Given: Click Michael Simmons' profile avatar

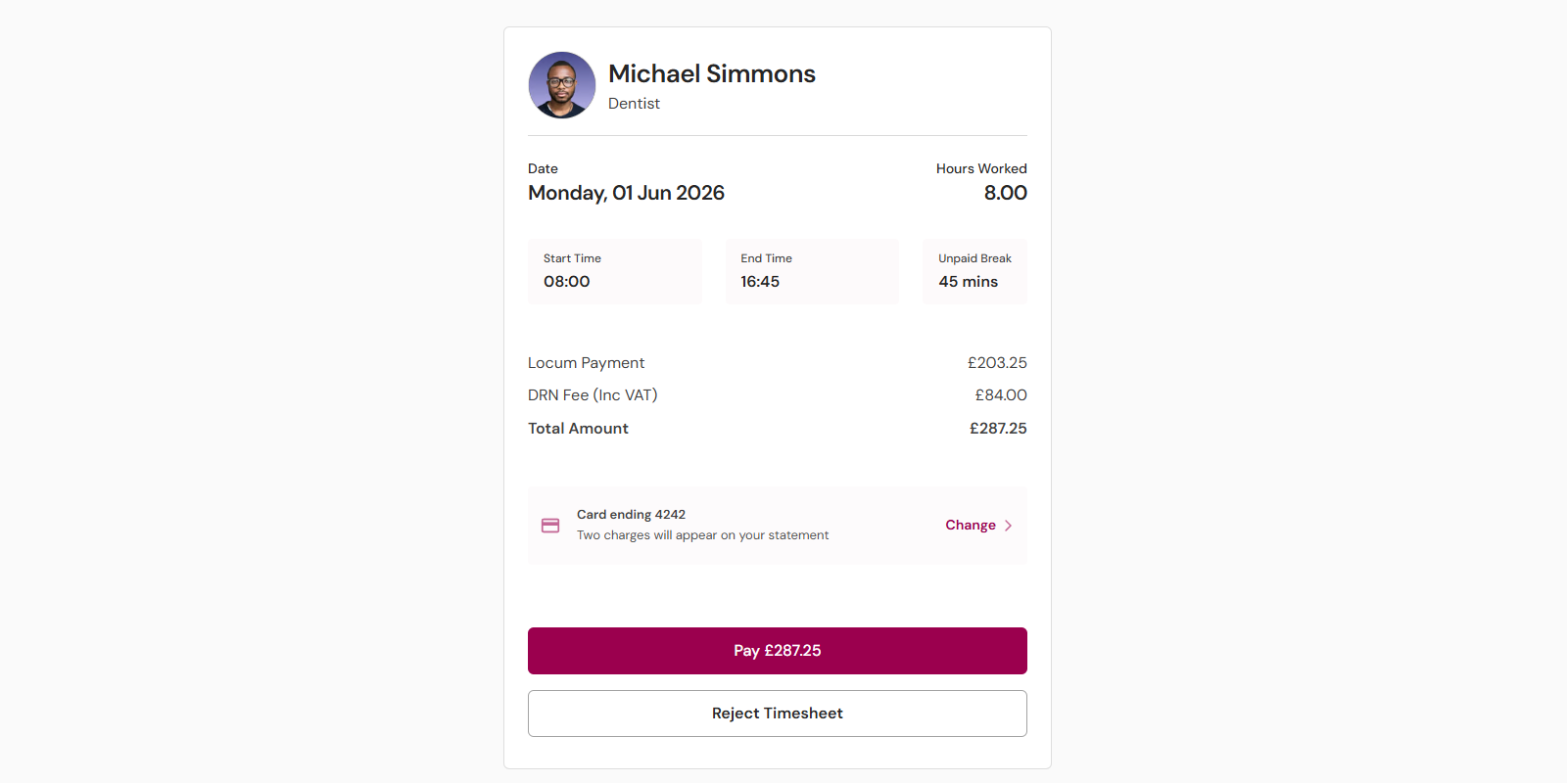Looking at the screenshot, I should click(x=562, y=85).
